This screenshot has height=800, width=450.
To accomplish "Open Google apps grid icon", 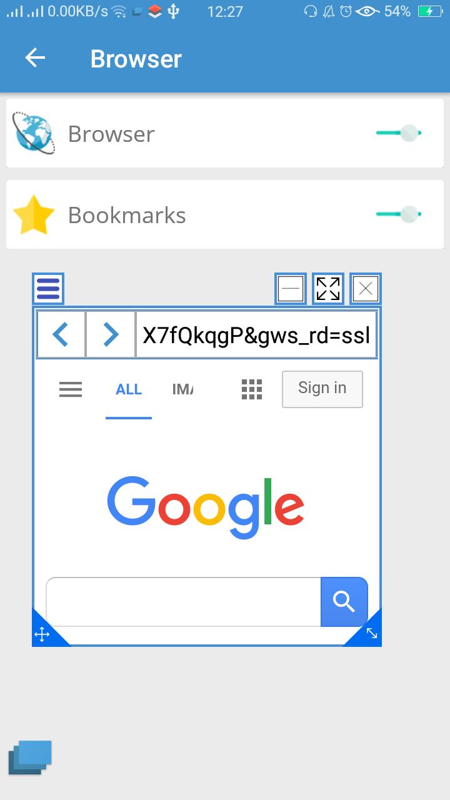I will point(252,389).
